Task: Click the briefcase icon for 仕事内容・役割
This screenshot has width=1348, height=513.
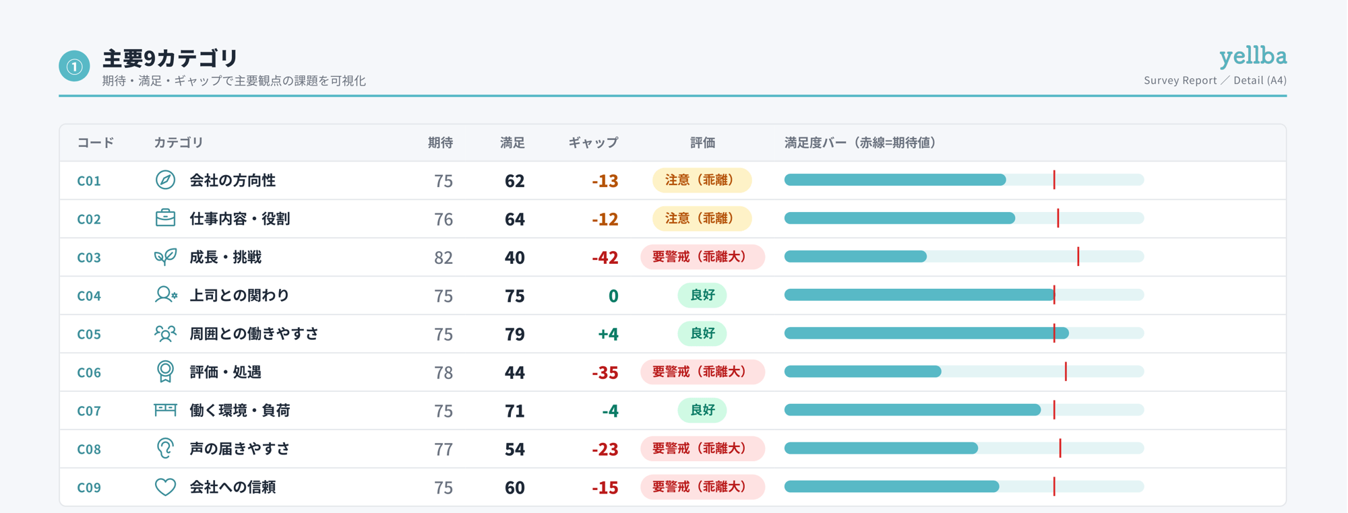Action: tap(165, 218)
